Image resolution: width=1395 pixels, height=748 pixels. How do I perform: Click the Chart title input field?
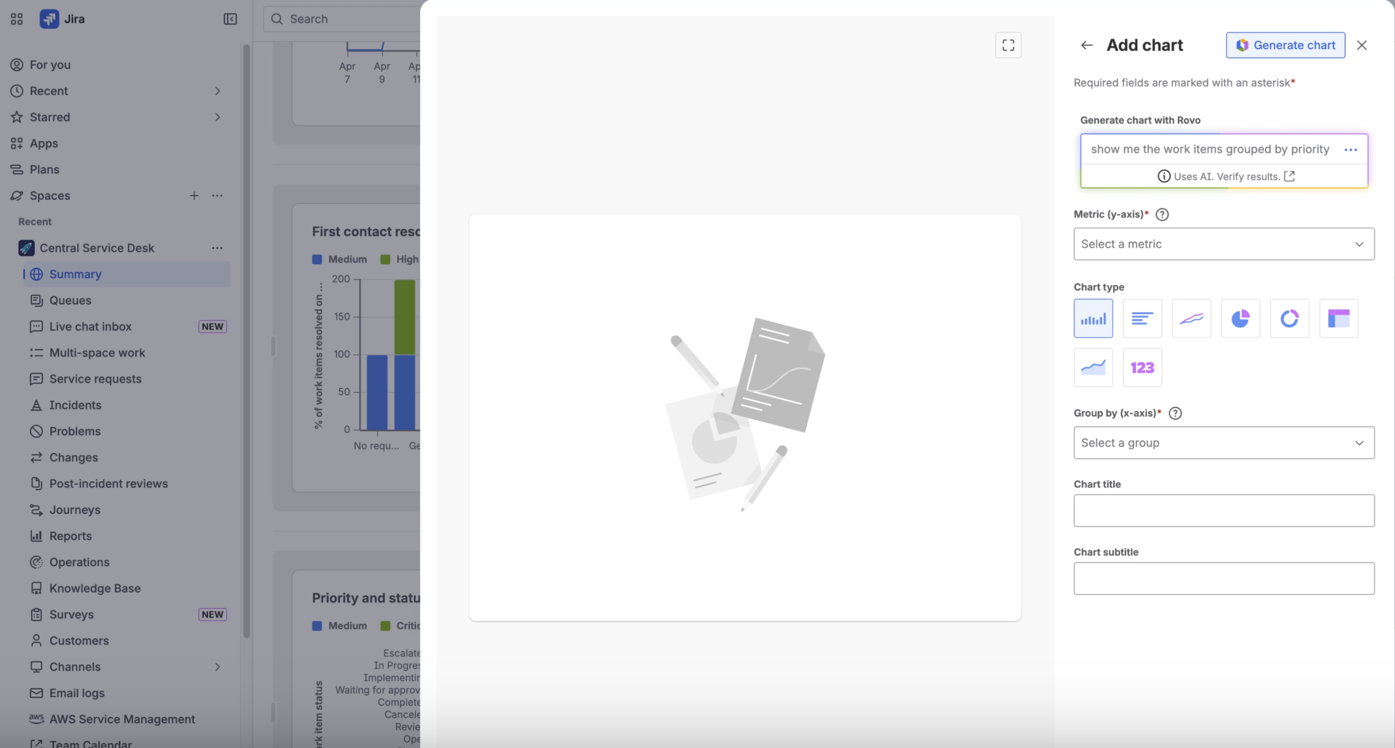1223,510
